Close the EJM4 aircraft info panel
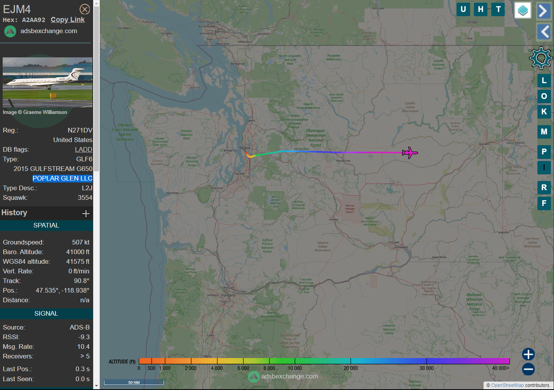Image resolution: width=554 pixels, height=390 pixels. [x=85, y=9]
